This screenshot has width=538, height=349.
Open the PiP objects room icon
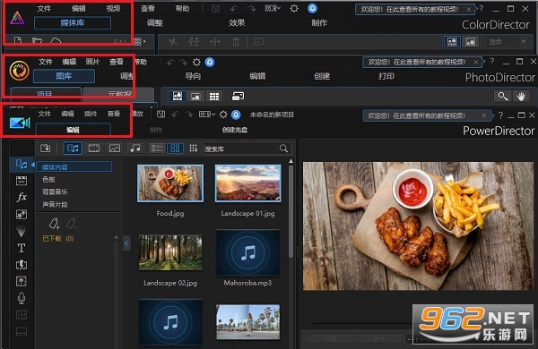pos(22,215)
